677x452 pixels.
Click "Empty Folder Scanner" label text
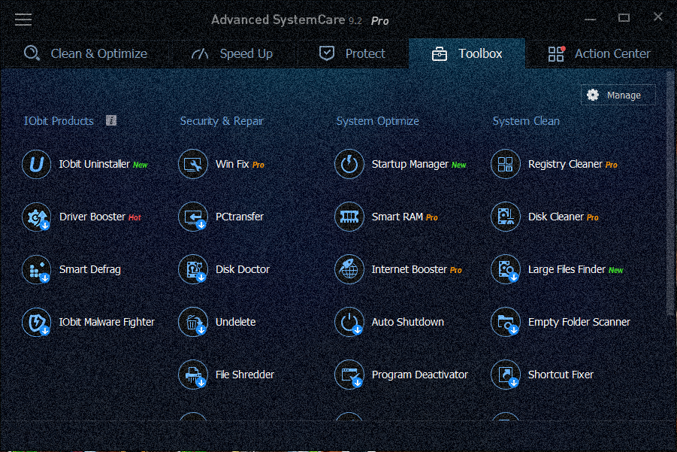[x=579, y=323]
